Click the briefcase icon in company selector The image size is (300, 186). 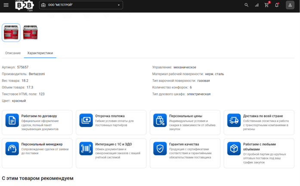pos(43,5)
